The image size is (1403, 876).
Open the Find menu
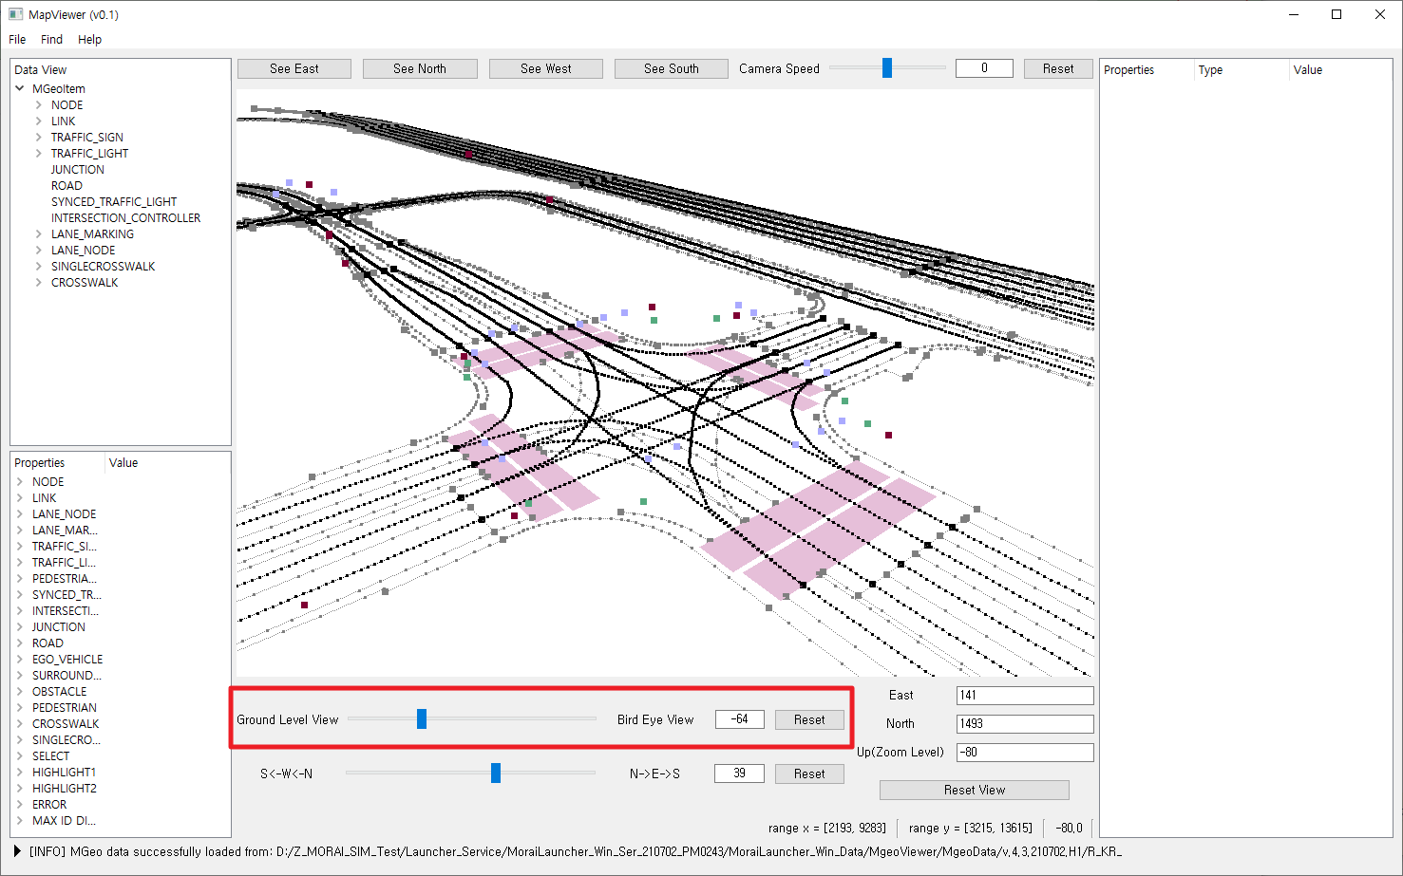click(x=51, y=39)
